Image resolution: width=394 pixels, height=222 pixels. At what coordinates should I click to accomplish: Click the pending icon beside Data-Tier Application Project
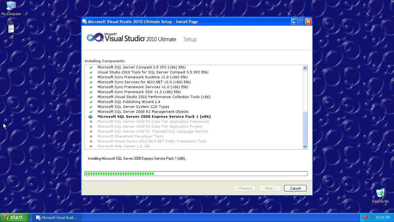point(91,126)
